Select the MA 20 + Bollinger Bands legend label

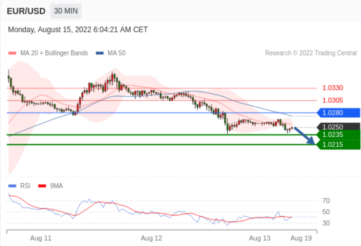[54, 53]
